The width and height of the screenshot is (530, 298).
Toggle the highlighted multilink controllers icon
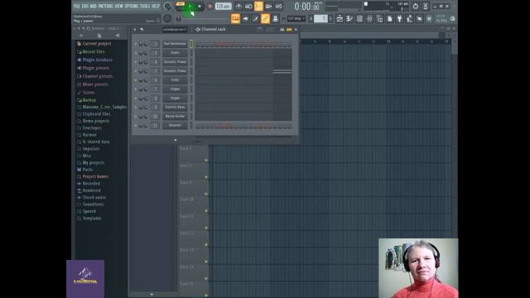pyautogui.click(x=265, y=18)
